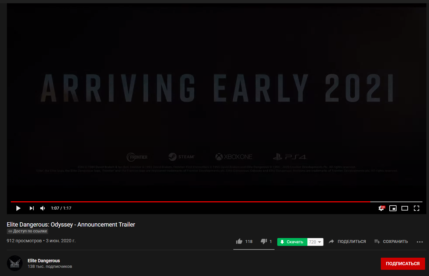Image resolution: width=429 pixels, height=276 pixels.
Task: Open the Elite Dangerous channel name link
Action: pyautogui.click(x=44, y=261)
